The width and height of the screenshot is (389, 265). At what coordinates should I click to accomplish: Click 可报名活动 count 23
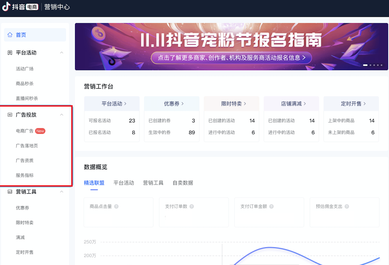coord(132,121)
